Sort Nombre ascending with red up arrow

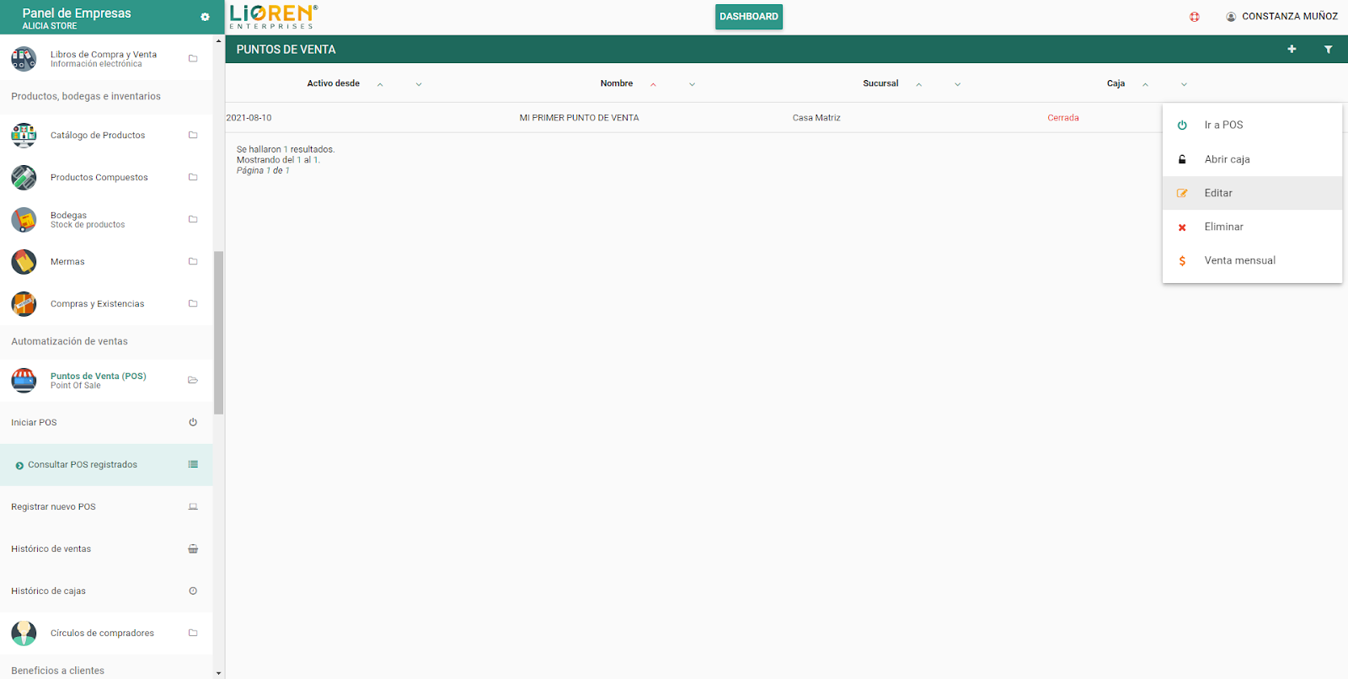point(653,84)
